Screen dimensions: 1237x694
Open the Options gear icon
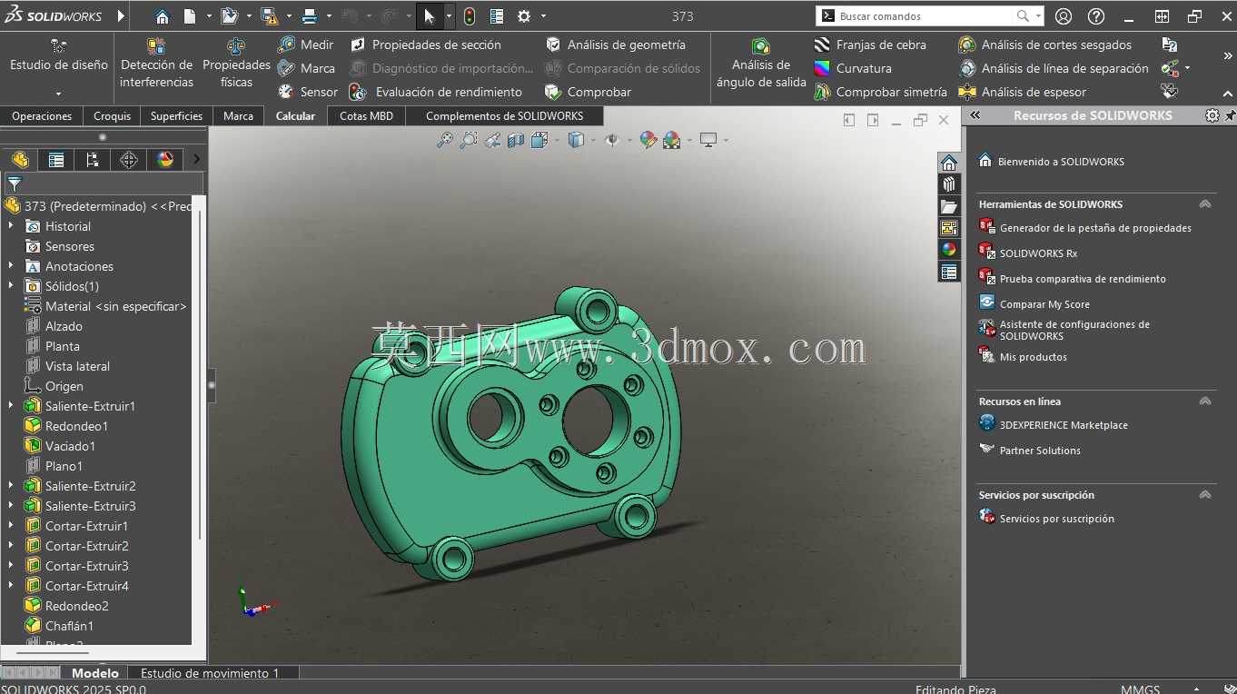(524, 16)
